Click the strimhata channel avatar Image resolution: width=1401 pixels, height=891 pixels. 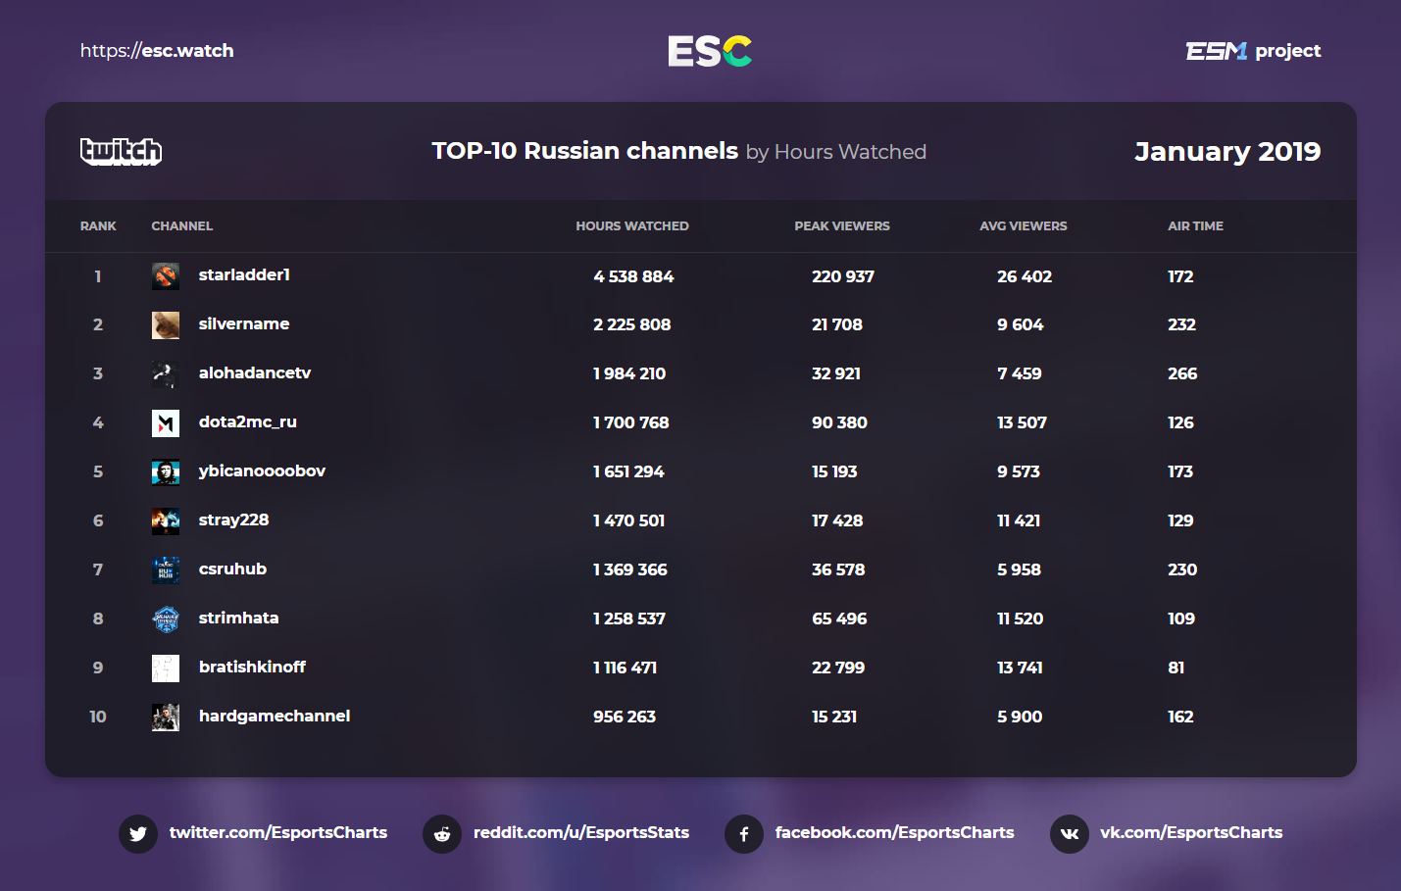[166, 619]
